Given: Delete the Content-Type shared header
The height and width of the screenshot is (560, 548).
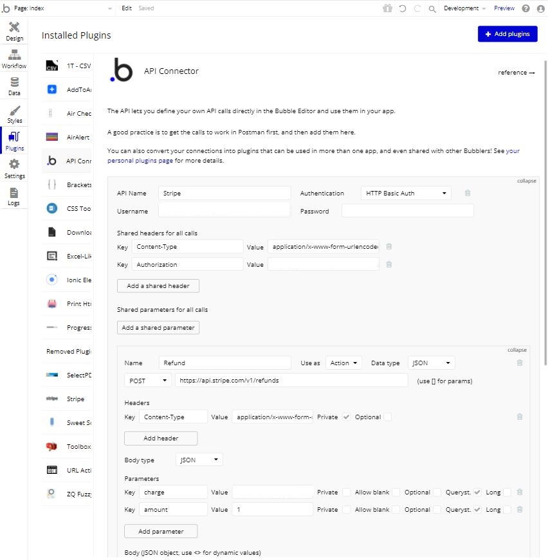Looking at the screenshot, I should pyautogui.click(x=389, y=246).
